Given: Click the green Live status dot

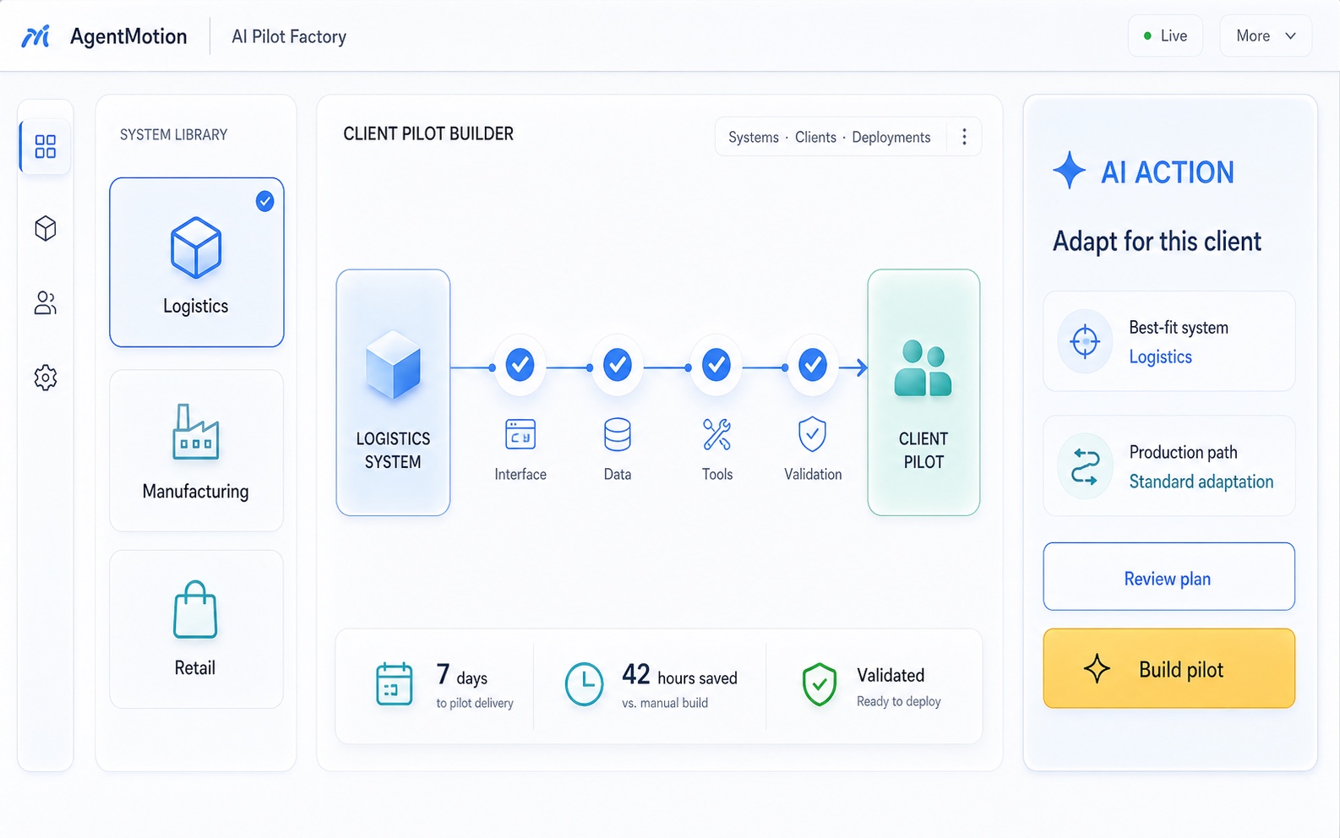Looking at the screenshot, I should 1147,36.
